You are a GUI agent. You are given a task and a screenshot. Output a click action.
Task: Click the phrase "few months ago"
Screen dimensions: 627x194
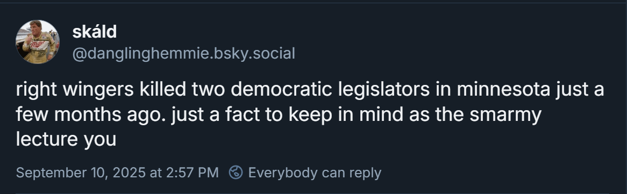(90, 115)
